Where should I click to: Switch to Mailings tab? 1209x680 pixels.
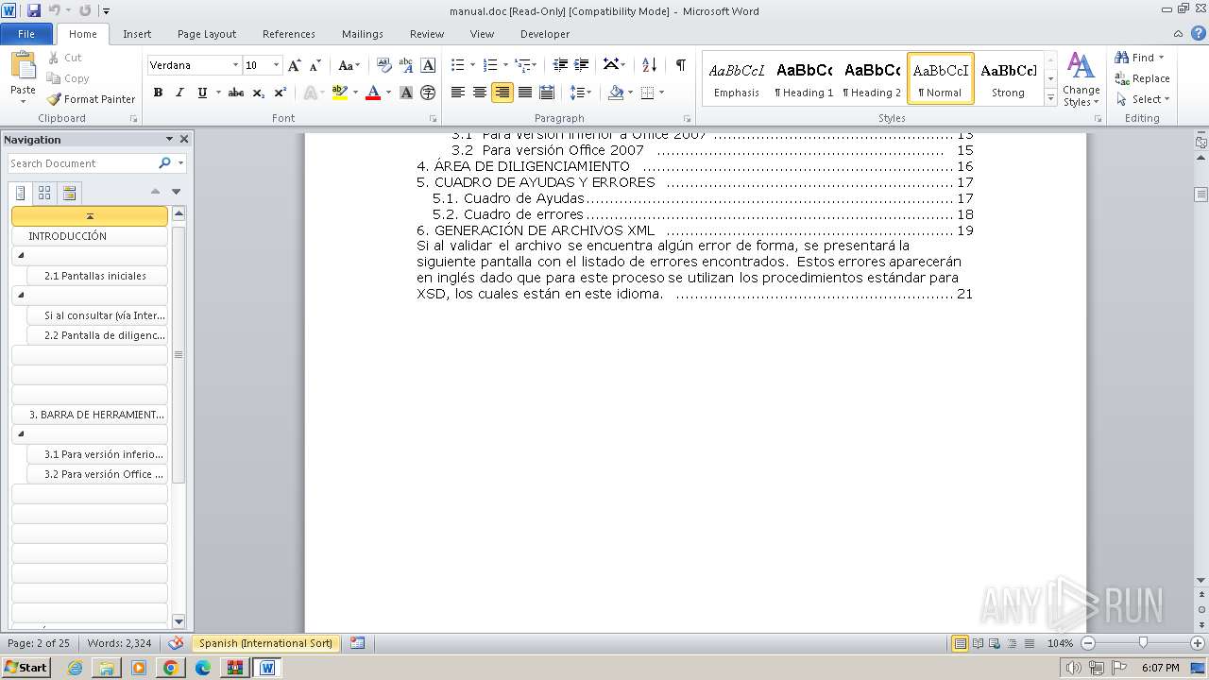click(363, 34)
